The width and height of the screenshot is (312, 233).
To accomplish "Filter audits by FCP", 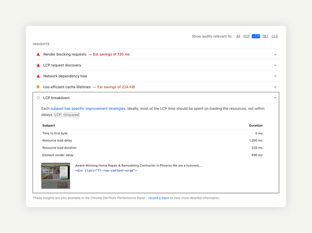I will [x=246, y=36].
